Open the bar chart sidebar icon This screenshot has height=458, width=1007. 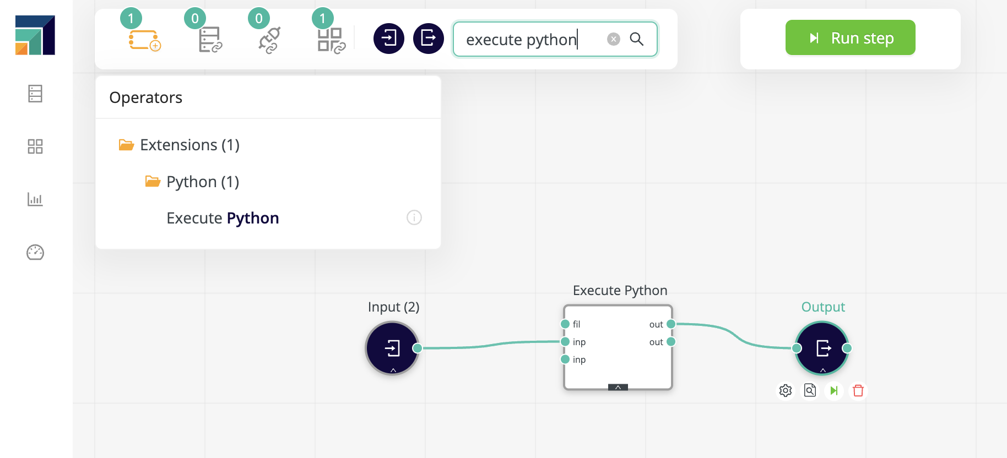[x=35, y=199]
